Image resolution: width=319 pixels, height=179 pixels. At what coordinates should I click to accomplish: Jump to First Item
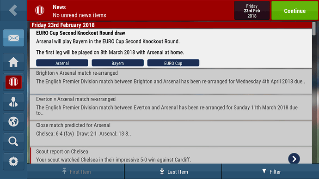pos(76,172)
